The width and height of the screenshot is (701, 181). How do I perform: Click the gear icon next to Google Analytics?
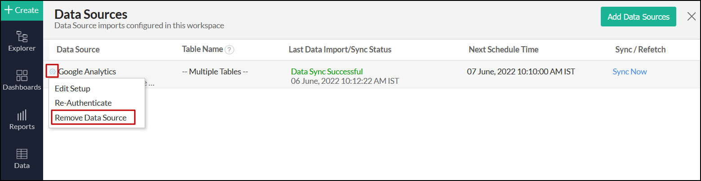52,71
